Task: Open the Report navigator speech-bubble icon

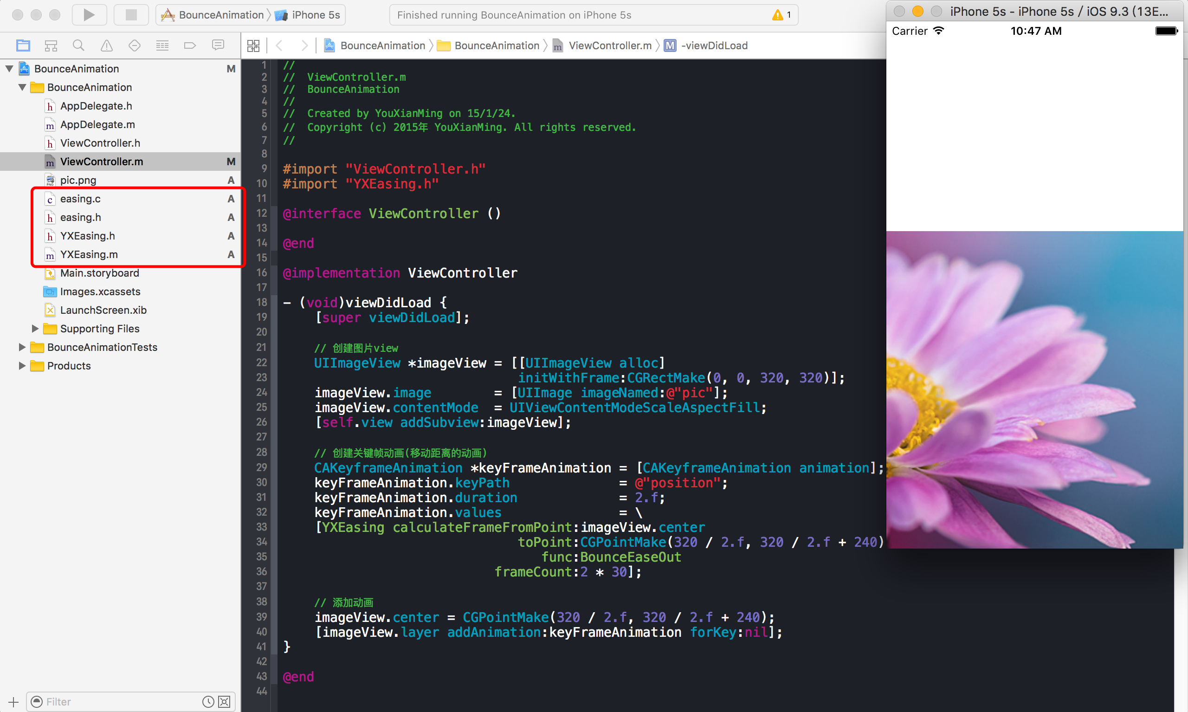Action: (x=218, y=45)
